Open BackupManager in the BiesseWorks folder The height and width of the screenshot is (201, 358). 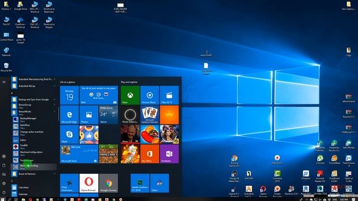(x=34, y=119)
